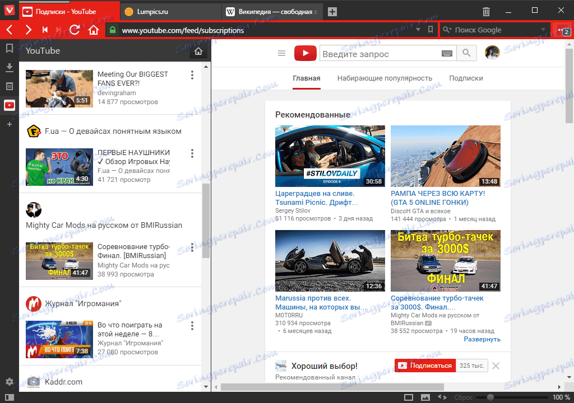The image size is (574, 403).
Task: Bookmark this page from address bar
Action: [x=430, y=30]
